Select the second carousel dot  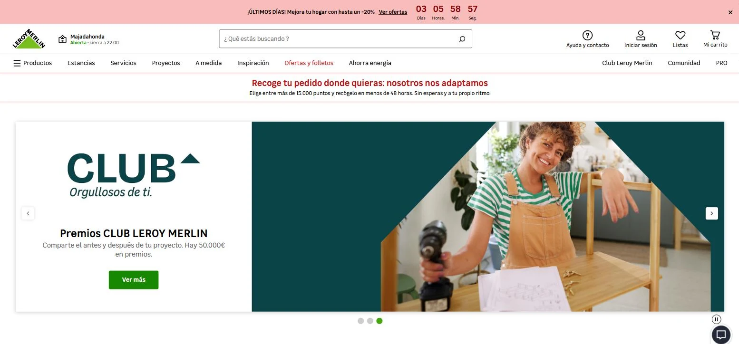(x=370, y=321)
